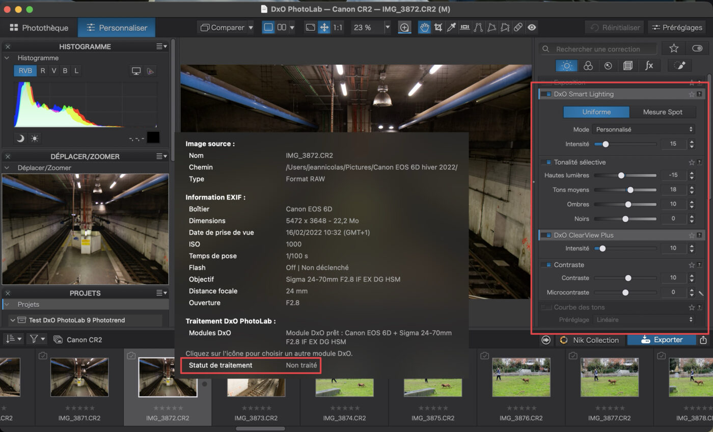Open the Local adjustments brush palette

[679, 66]
